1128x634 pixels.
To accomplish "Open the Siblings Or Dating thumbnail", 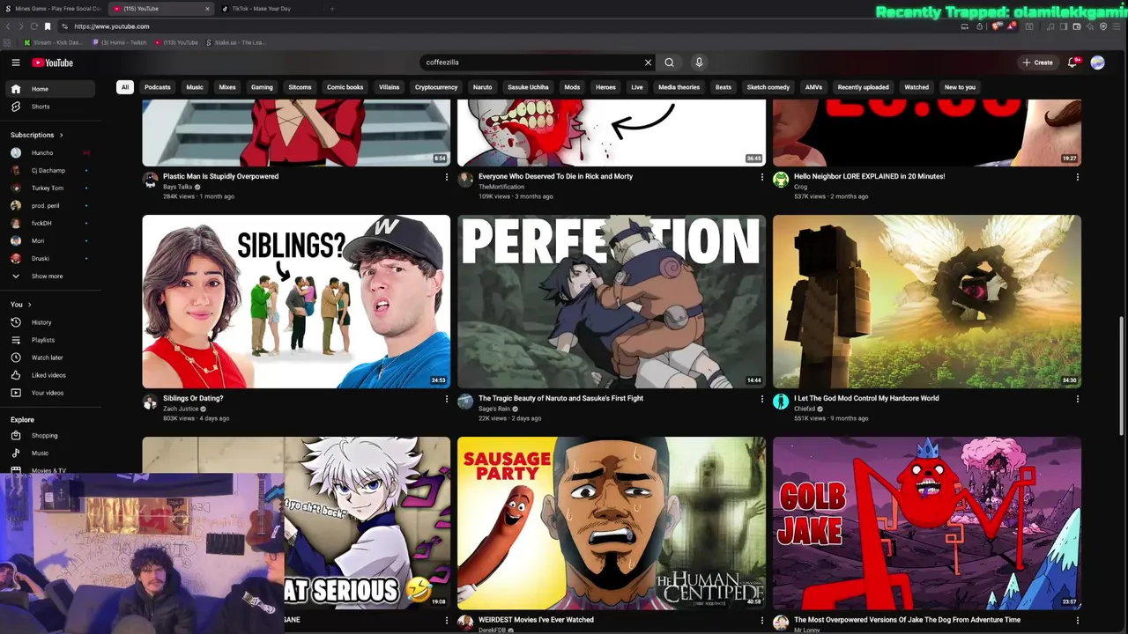I will pos(296,301).
